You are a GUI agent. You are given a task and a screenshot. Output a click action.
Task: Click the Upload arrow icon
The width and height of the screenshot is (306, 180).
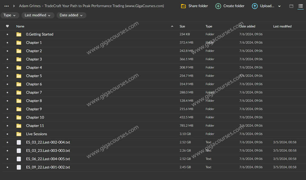point(255,6)
